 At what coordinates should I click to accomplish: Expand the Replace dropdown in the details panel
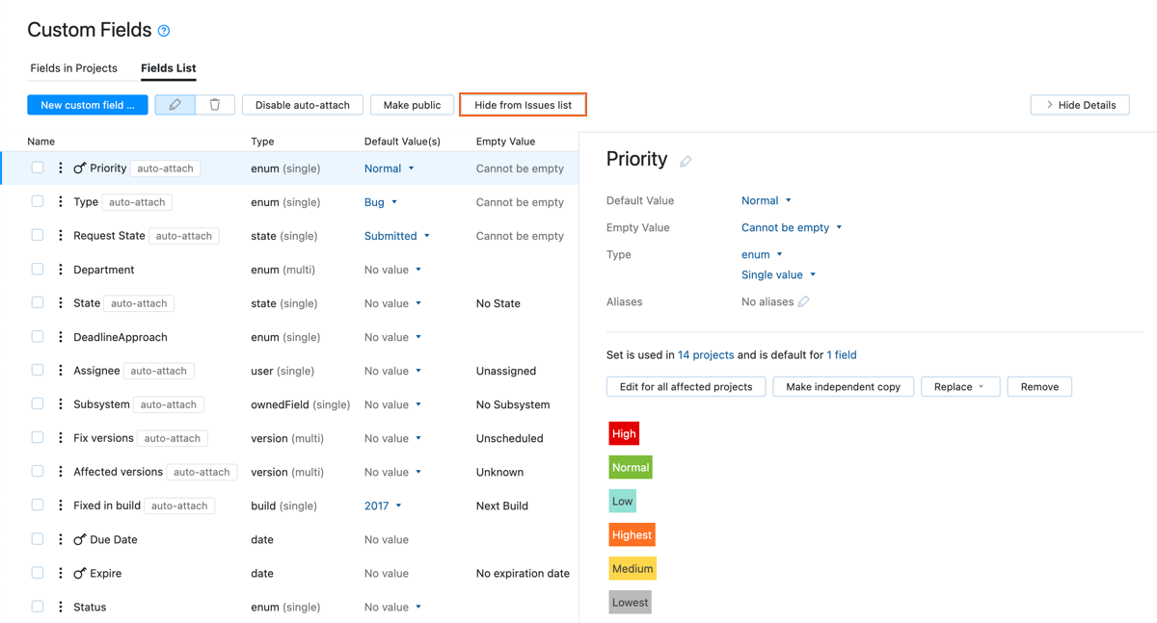tap(960, 386)
